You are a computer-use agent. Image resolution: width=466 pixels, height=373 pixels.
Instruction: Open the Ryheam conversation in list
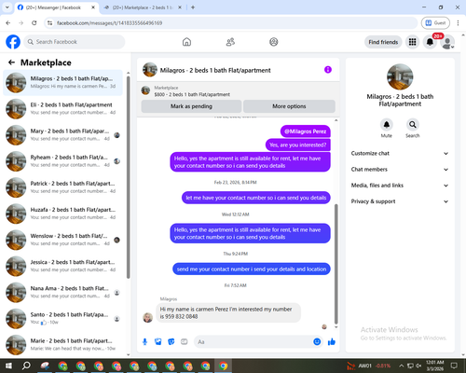[x=62, y=161]
